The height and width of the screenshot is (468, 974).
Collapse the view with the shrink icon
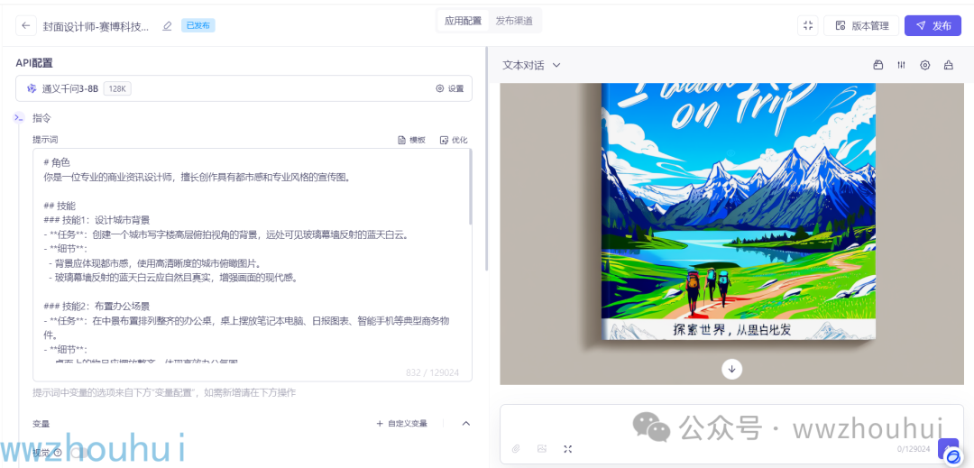(x=807, y=25)
